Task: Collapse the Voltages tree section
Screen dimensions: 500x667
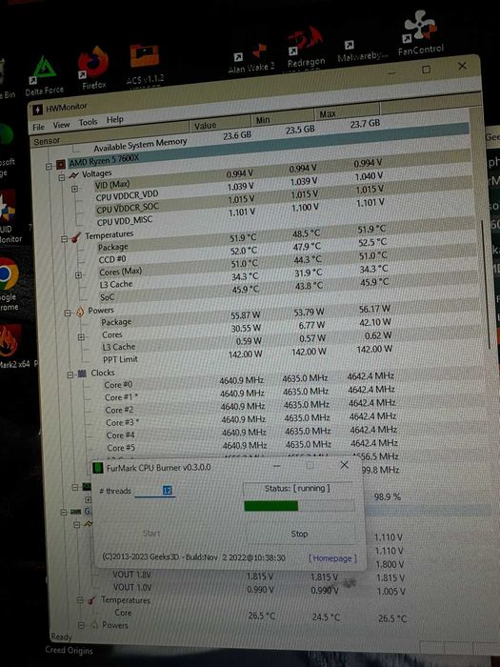Action: pos(62,177)
